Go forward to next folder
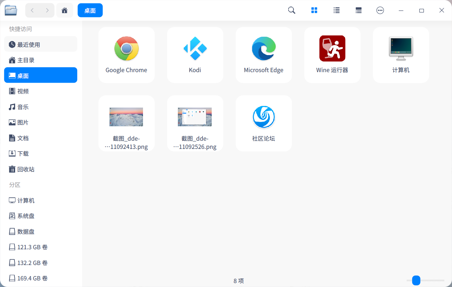Screen dimensions: 452x287 pos(47,10)
